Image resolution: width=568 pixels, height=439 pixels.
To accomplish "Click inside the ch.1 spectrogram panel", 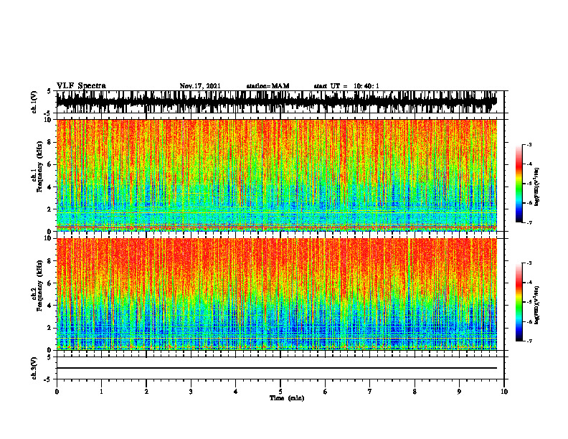I will (277, 175).
